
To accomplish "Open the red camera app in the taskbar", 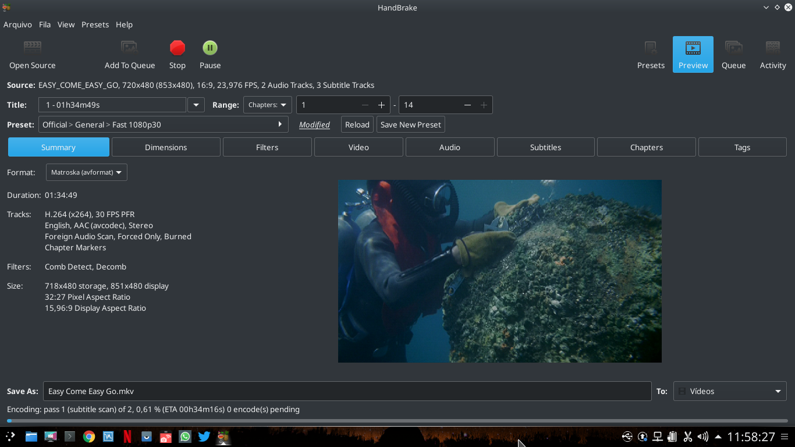I will pyautogui.click(x=166, y=437).
